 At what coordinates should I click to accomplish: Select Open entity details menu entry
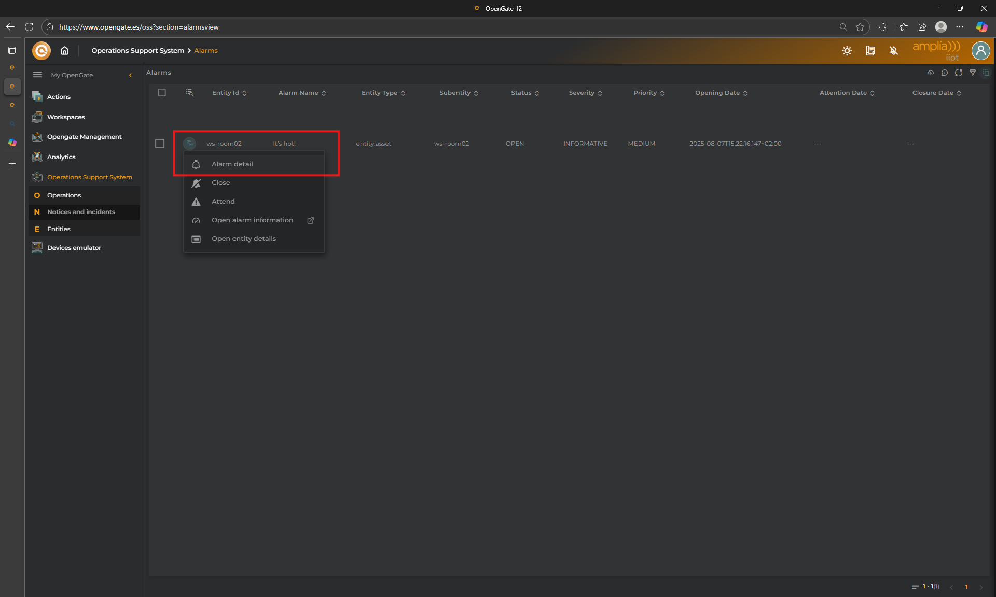coord(244,239)
